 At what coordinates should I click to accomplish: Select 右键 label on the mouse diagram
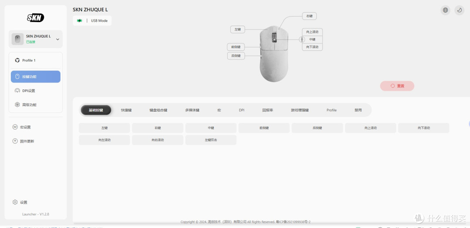tap(309, 16)
